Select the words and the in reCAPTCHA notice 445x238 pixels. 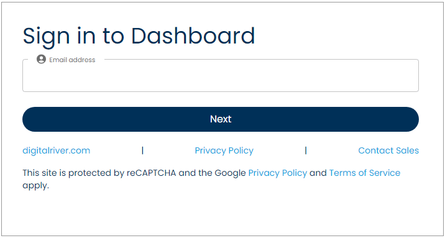pos(195,173)
